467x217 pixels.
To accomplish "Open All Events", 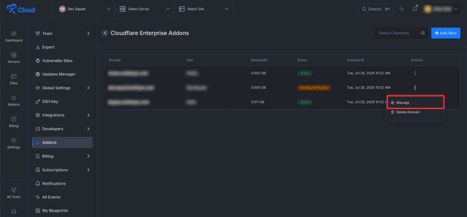I will (x=62, y=197).
